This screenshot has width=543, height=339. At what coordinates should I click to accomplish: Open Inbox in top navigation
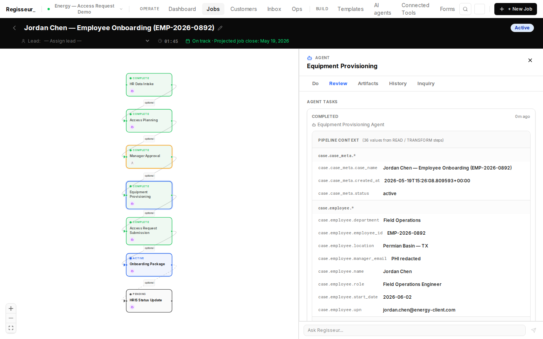click(x=274, y=9)
